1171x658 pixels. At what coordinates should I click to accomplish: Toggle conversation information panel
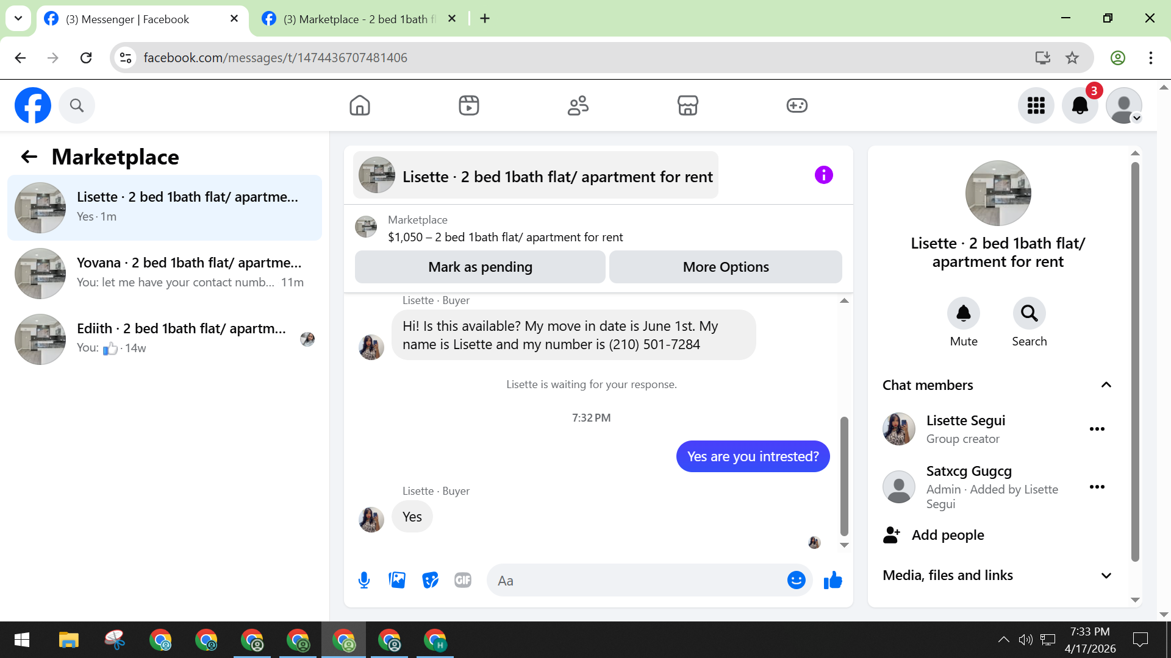(823, 175)
